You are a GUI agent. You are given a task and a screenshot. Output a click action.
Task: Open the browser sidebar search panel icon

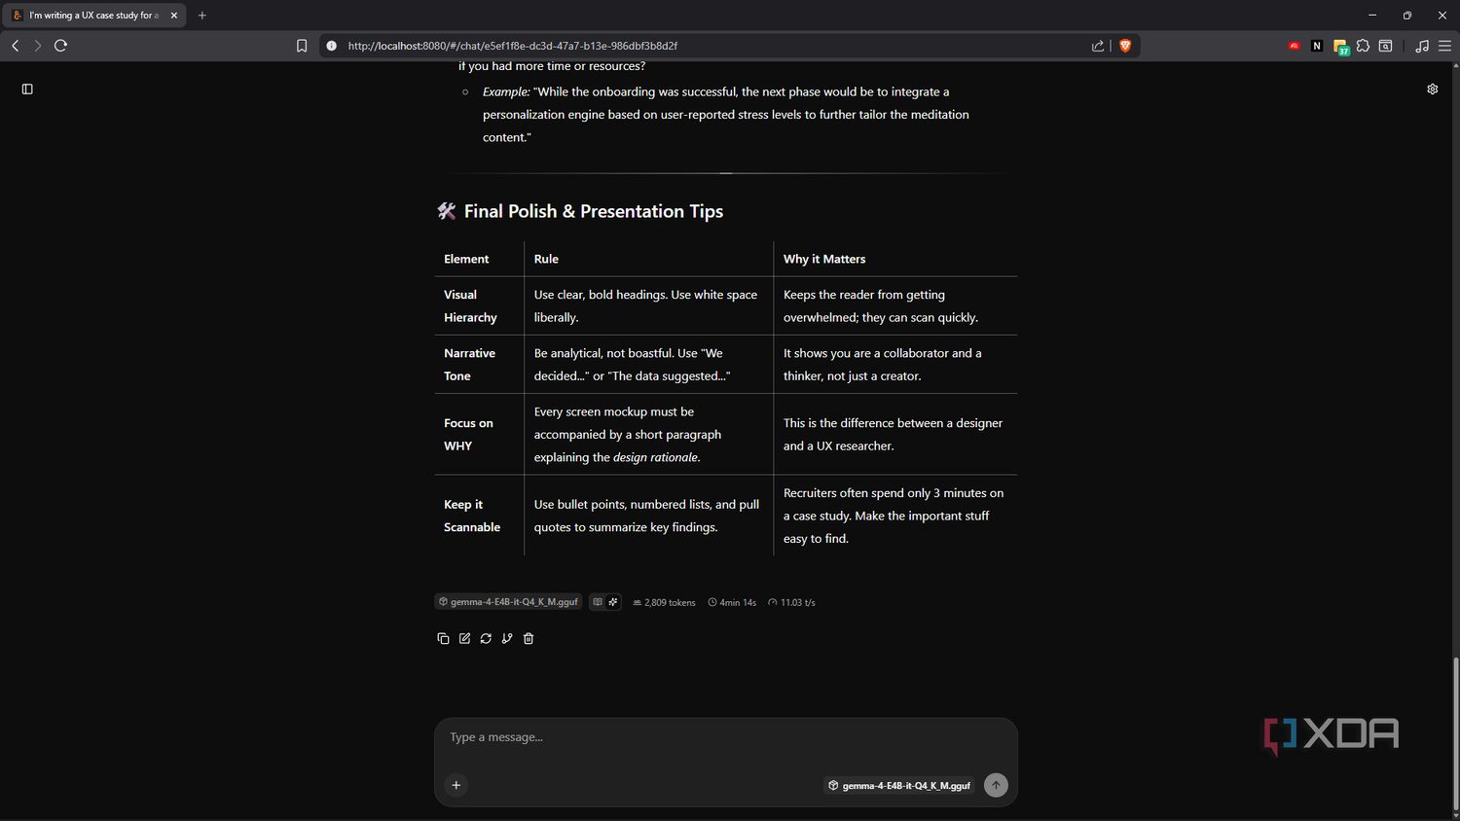pos(1385,46)
